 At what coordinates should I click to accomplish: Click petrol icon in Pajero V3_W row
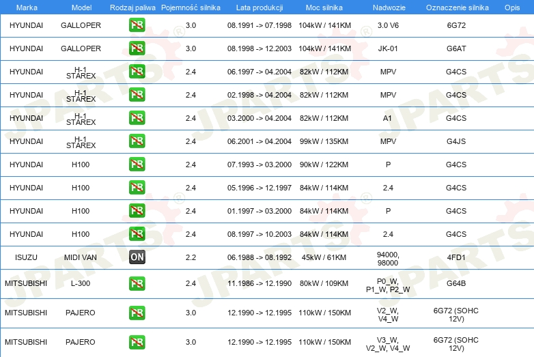137,342
